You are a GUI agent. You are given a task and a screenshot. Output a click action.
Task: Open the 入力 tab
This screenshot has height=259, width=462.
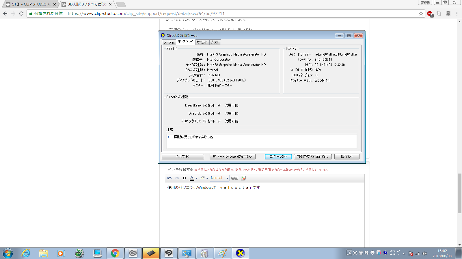coord(215,42)
